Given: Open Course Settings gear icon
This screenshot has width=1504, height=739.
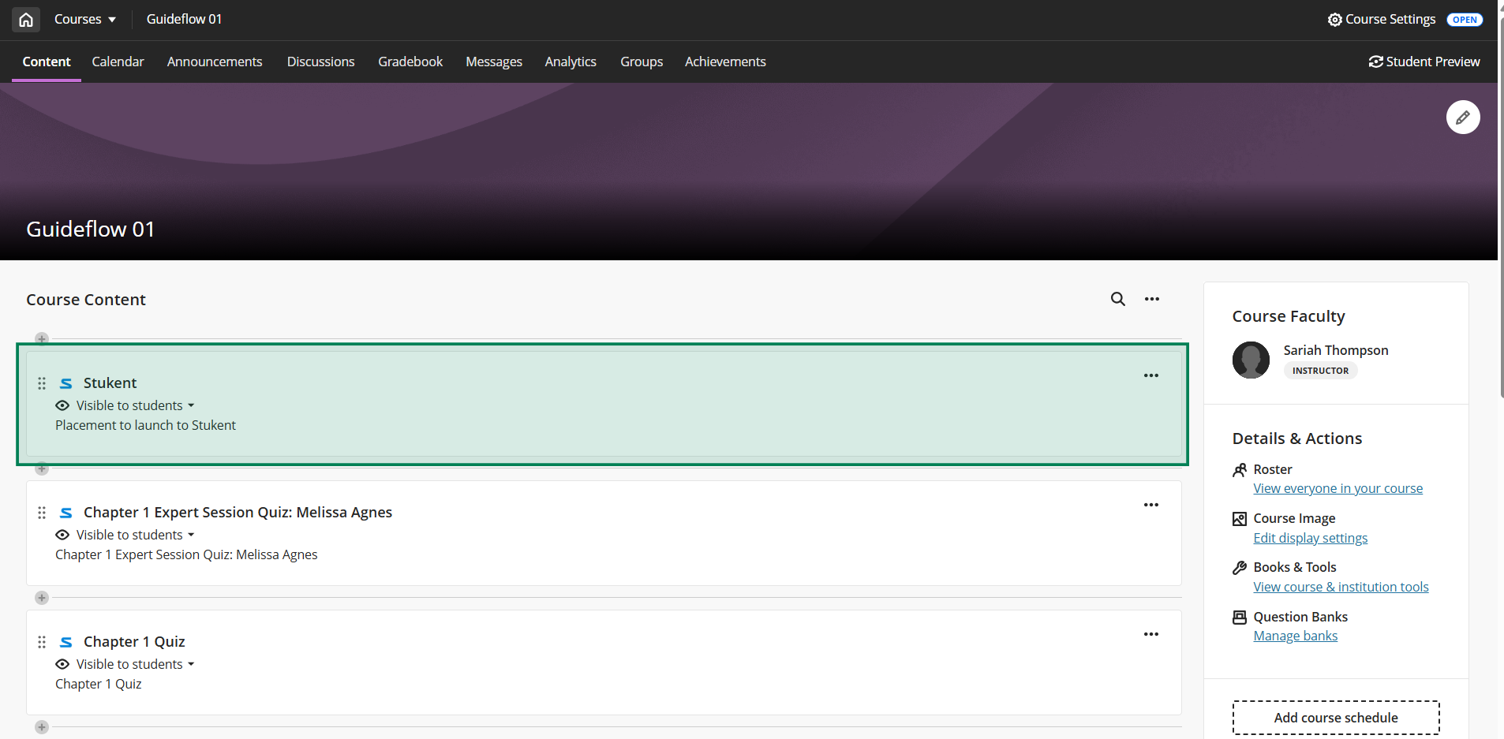Looking at the screenshot, I should tap(1334, 20).
